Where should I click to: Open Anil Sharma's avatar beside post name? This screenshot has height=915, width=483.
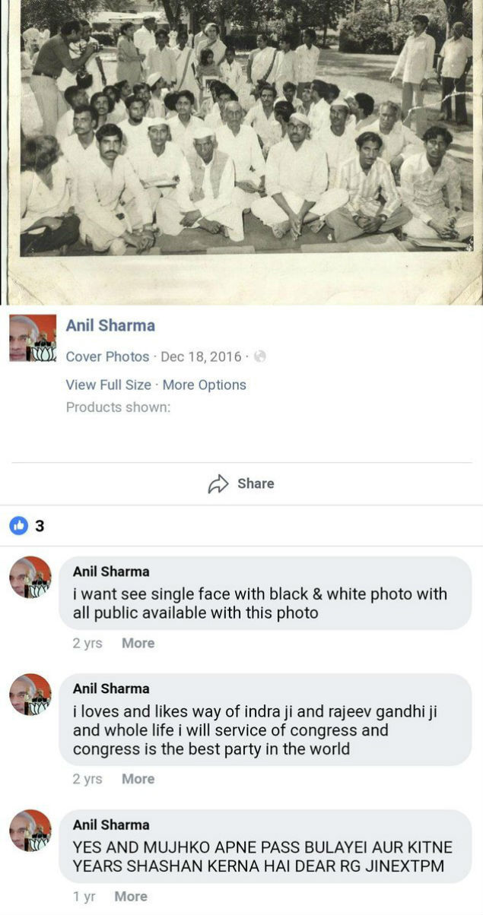coord(33,337)
